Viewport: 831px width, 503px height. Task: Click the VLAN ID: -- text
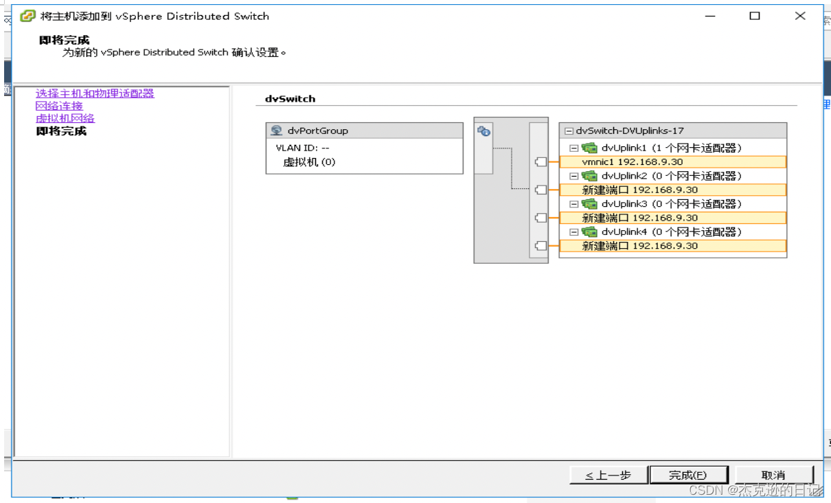(x=303, y=148)
